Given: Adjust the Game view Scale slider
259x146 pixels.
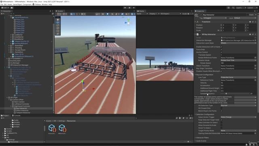Looking at the screenshot, I should (x=189, y=14).
